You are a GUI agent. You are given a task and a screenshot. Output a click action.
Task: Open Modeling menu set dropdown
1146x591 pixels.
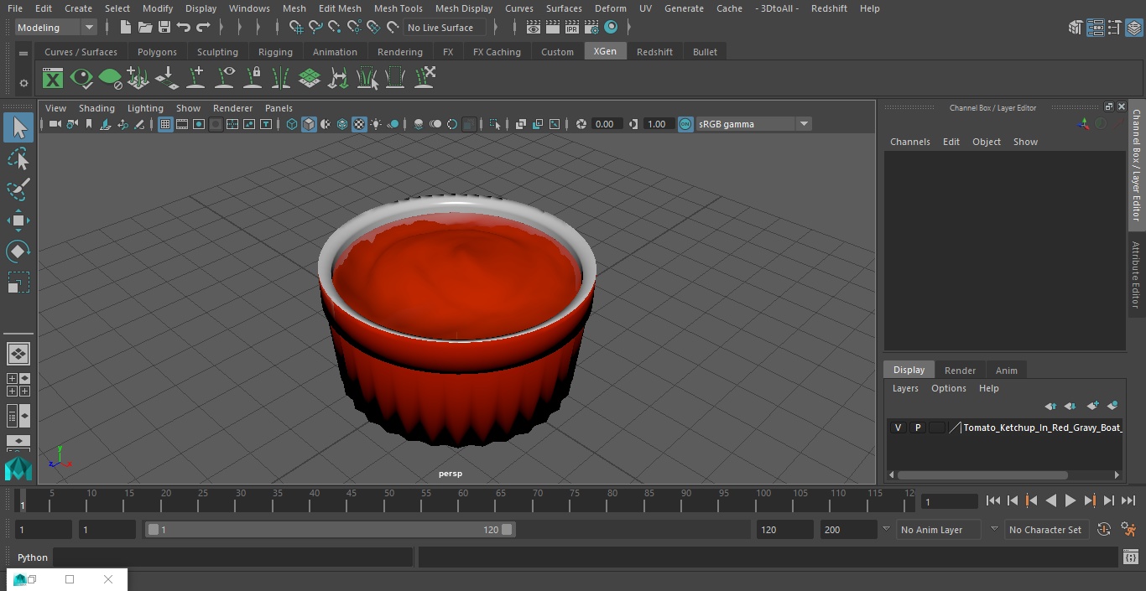click(x=56, y=28)
